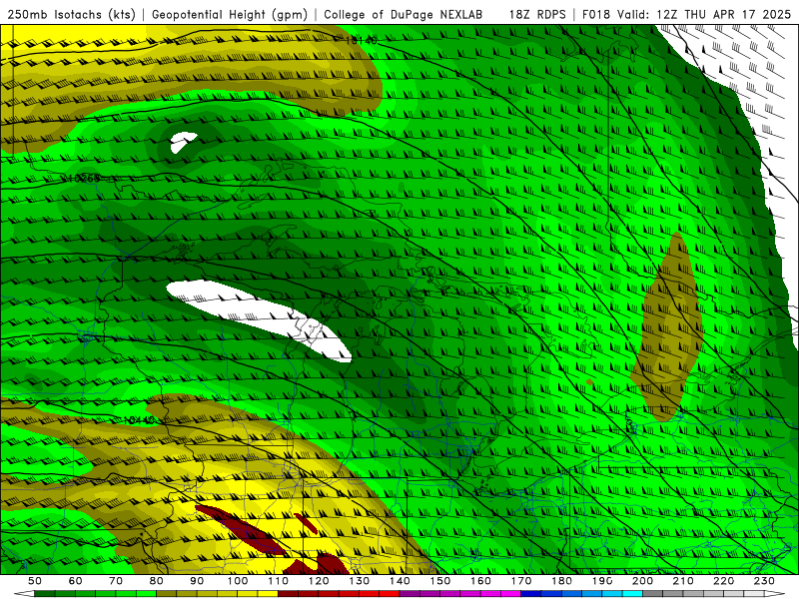The image size is (799, 599).
Task: Click the colorbar value 130
Action: [x=360, y=581]
